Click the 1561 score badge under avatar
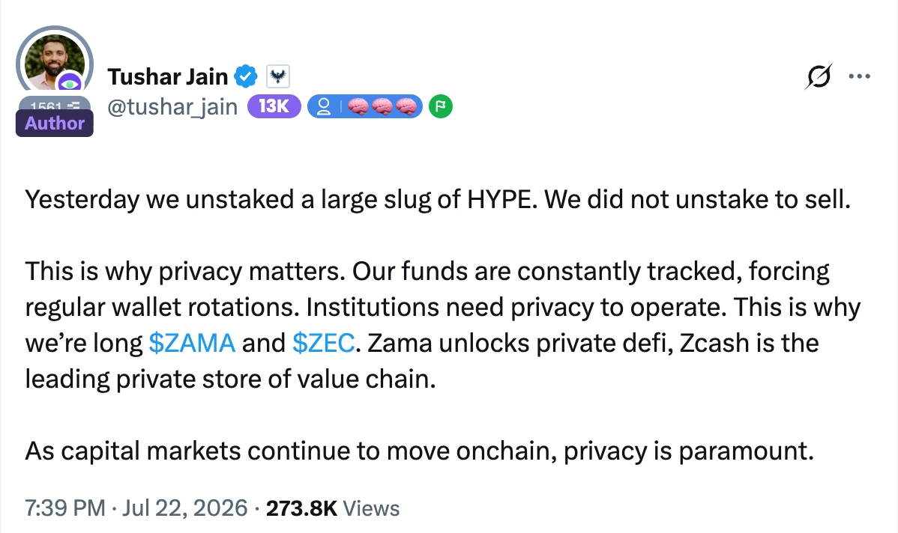Viewport: 898px width, 533px height. [x=55, y=106]
